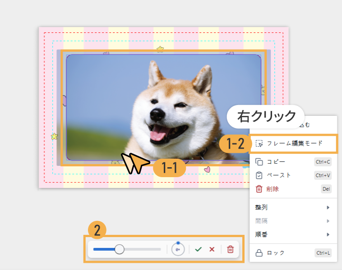Click the 整列 menu label
The width and height of the screenshot is (342, 270).
pyautogui.click(x=262, y=207)
